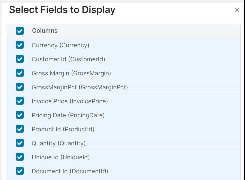Disable the Gross Margin checkbox
This screenshot has height=180, width=245.
point(20,73)
